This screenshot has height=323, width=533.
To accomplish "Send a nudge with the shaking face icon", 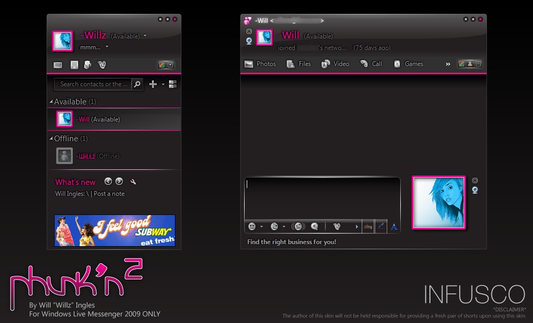I will click(x=298, y=226).
